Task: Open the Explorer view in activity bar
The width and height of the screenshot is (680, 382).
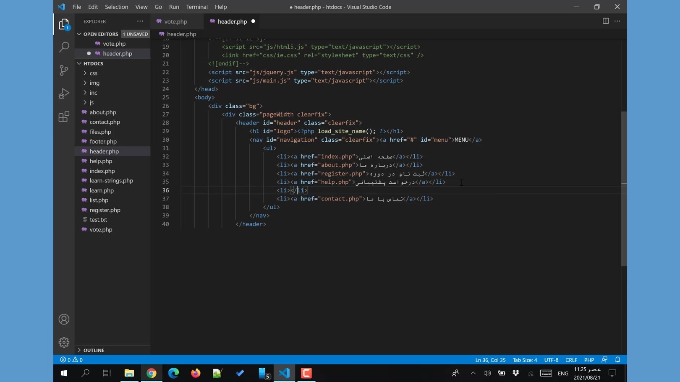Action: coord(64,25)
